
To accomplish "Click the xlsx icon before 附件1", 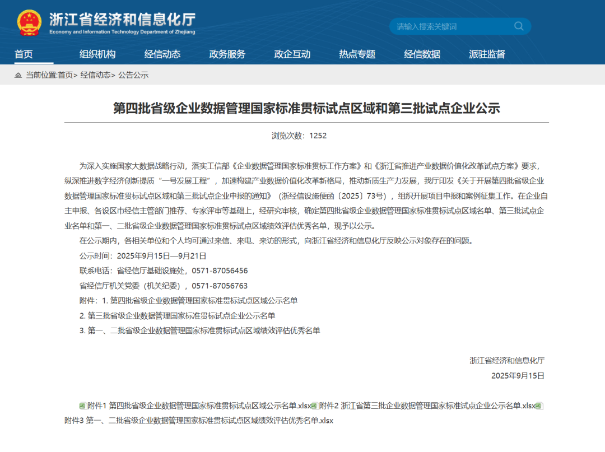I will pos(82,406).
